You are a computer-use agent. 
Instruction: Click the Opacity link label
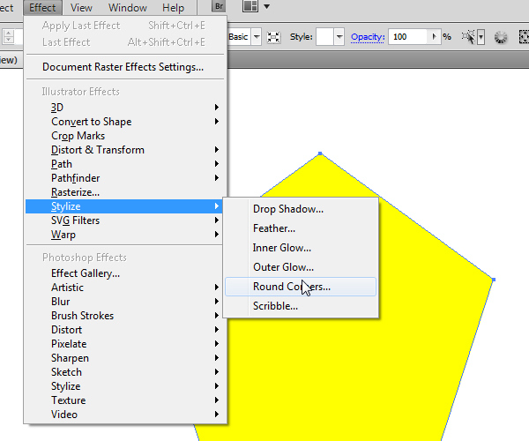click(368, 37)
